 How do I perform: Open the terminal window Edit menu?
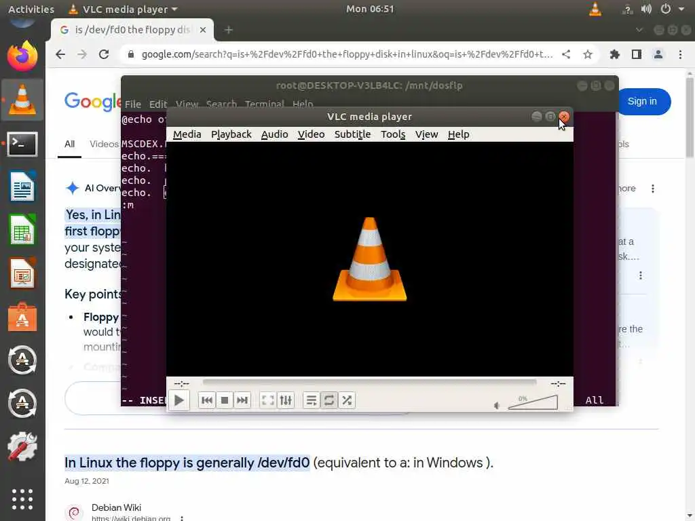pos(157,104)
